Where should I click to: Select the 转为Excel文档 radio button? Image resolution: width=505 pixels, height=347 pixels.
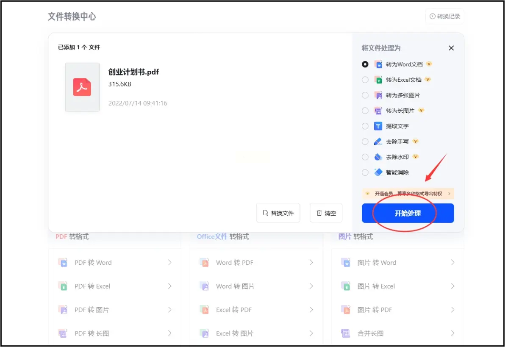[x=365, y=80]
